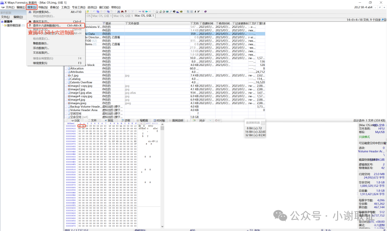Image resolution: width=387 pixels, height=231 pixels.
Task: Open case panel 编辑(D) menu
Action: click(18, 17)
